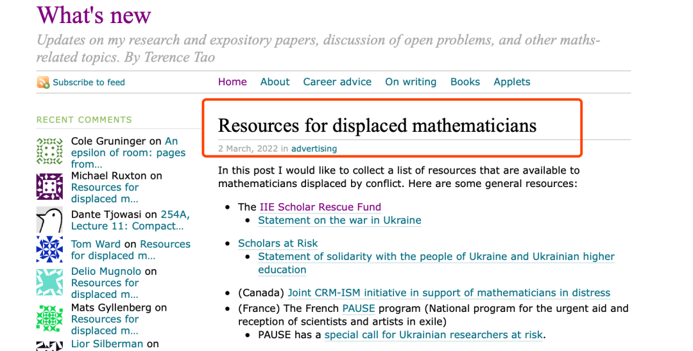Screen dimensions: 693x351
Task: Open the Books menu item
Action: point(465,82)
